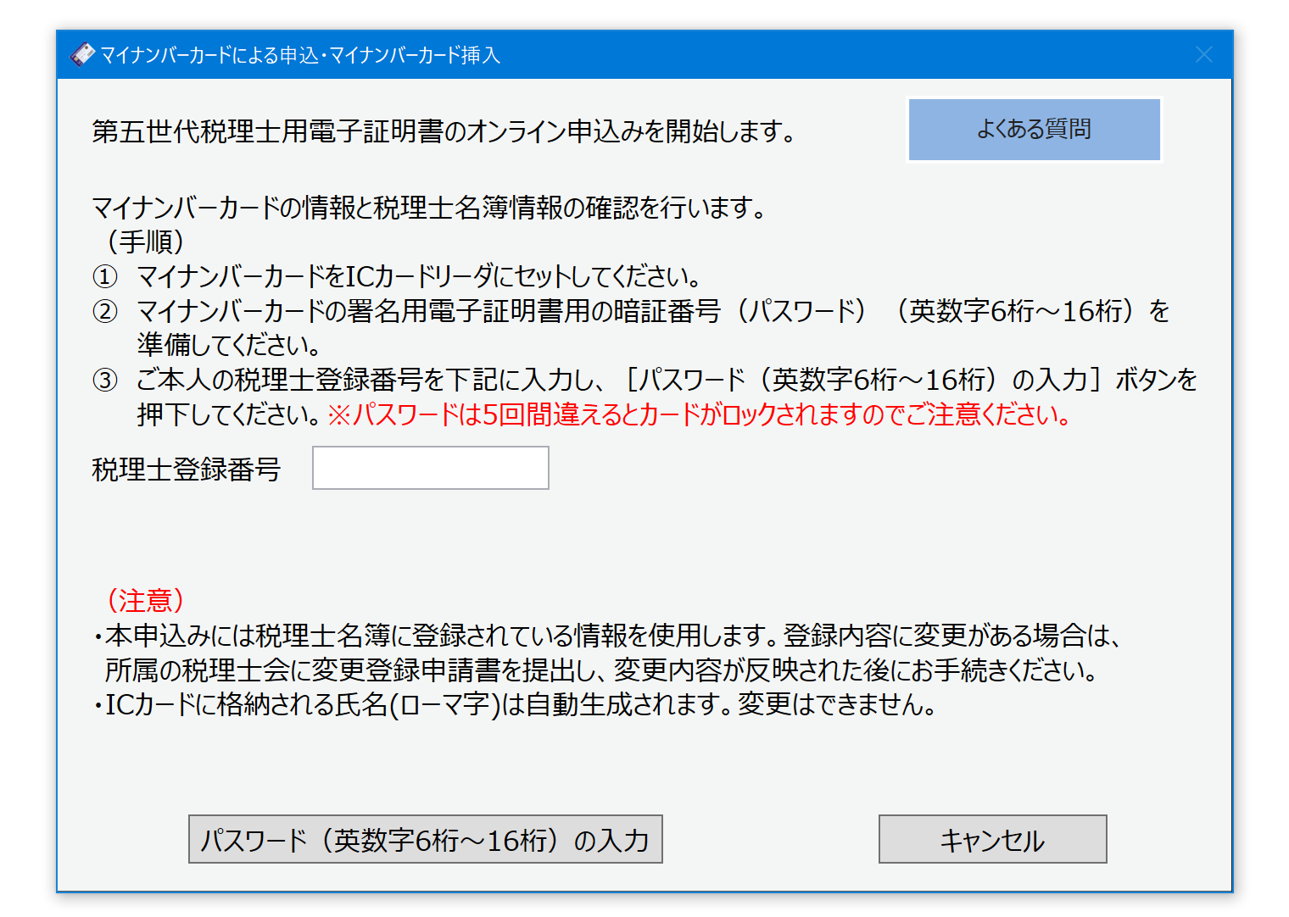Click the red 5回間違えるとロック warning text

pyautogui.click(x=700, y=415)
